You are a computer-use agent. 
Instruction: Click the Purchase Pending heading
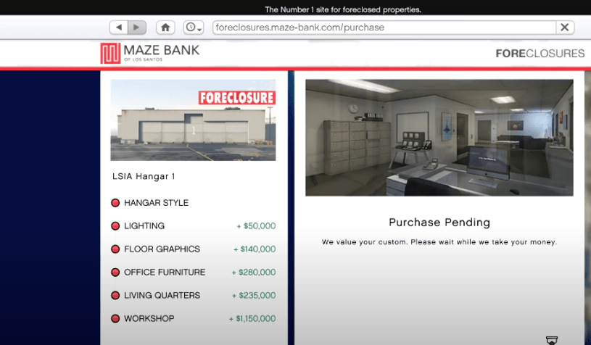pos(439,223)
